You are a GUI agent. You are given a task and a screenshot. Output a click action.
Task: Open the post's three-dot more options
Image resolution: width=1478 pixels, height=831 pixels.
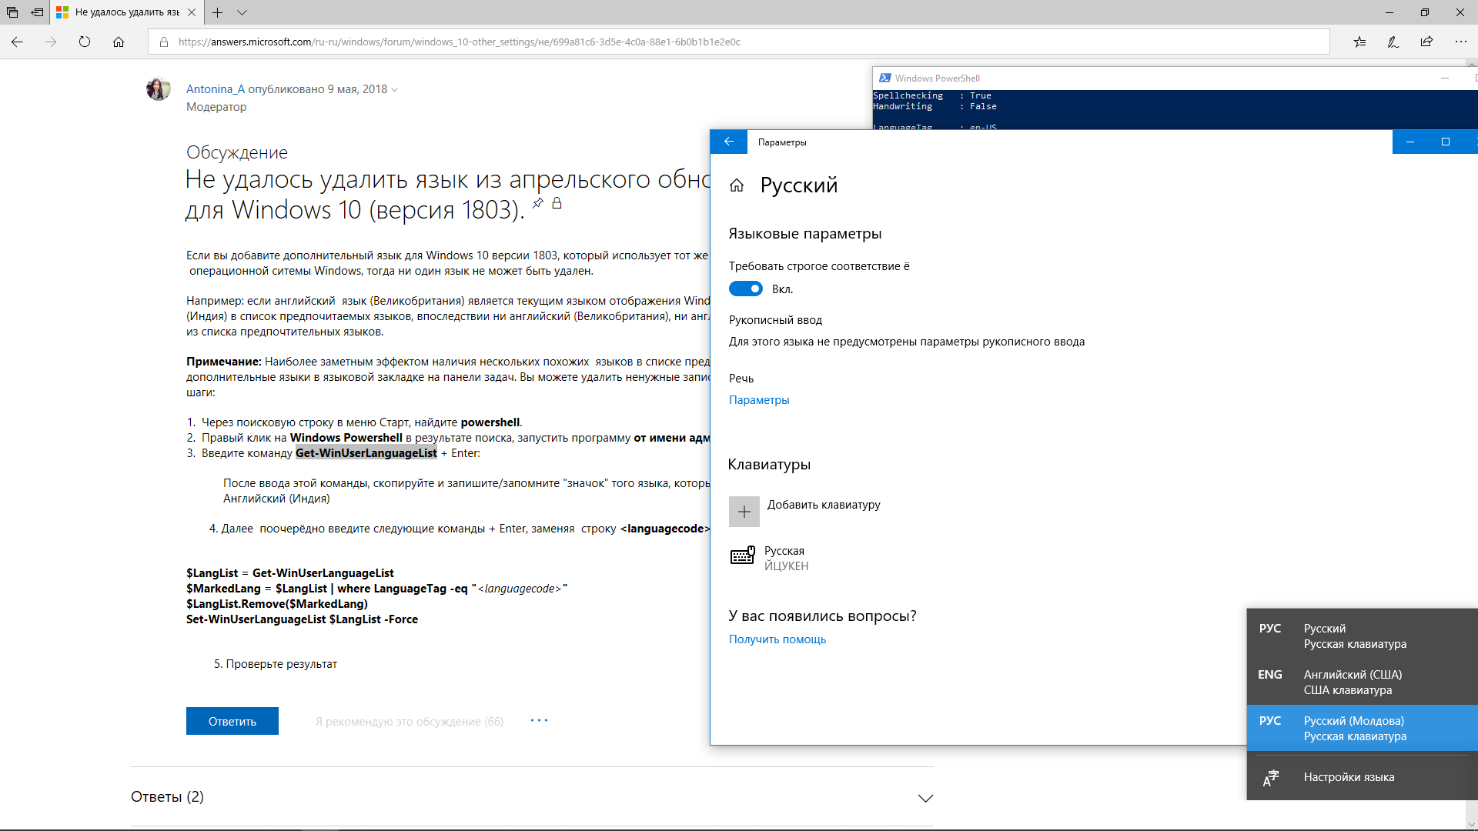539,720
